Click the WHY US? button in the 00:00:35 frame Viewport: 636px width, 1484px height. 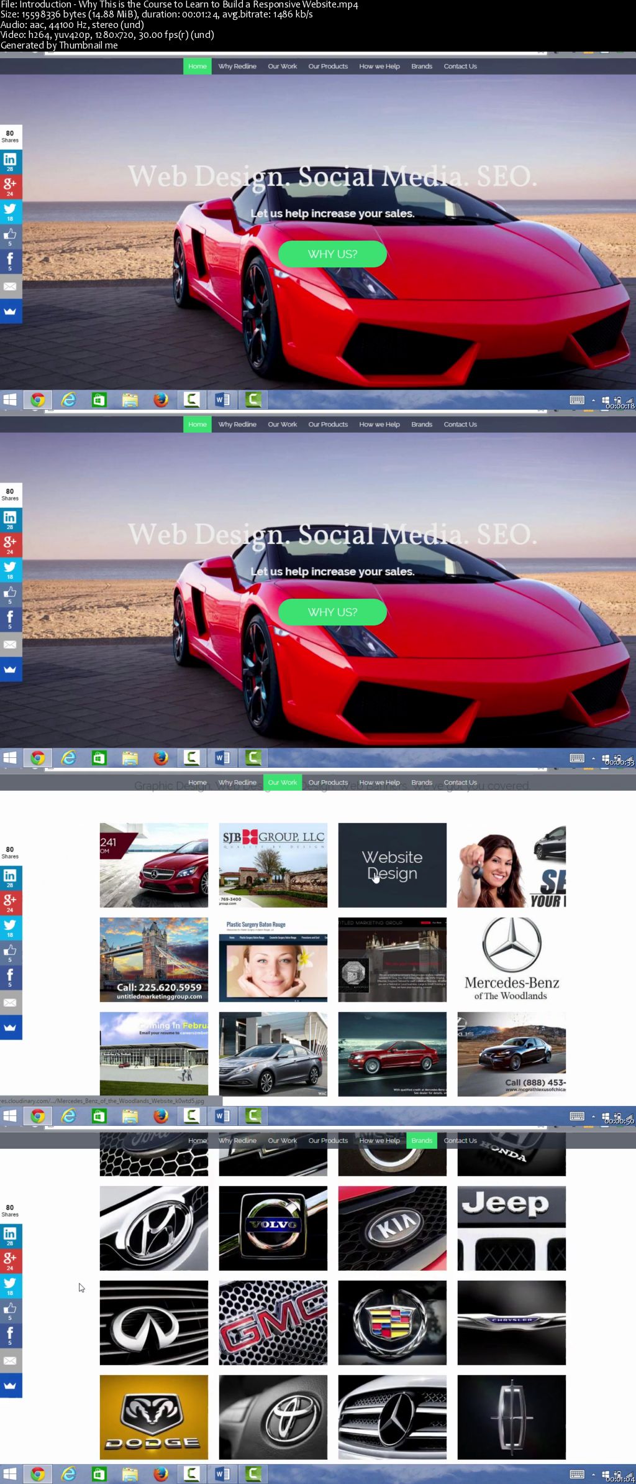(x=332, y=612)
